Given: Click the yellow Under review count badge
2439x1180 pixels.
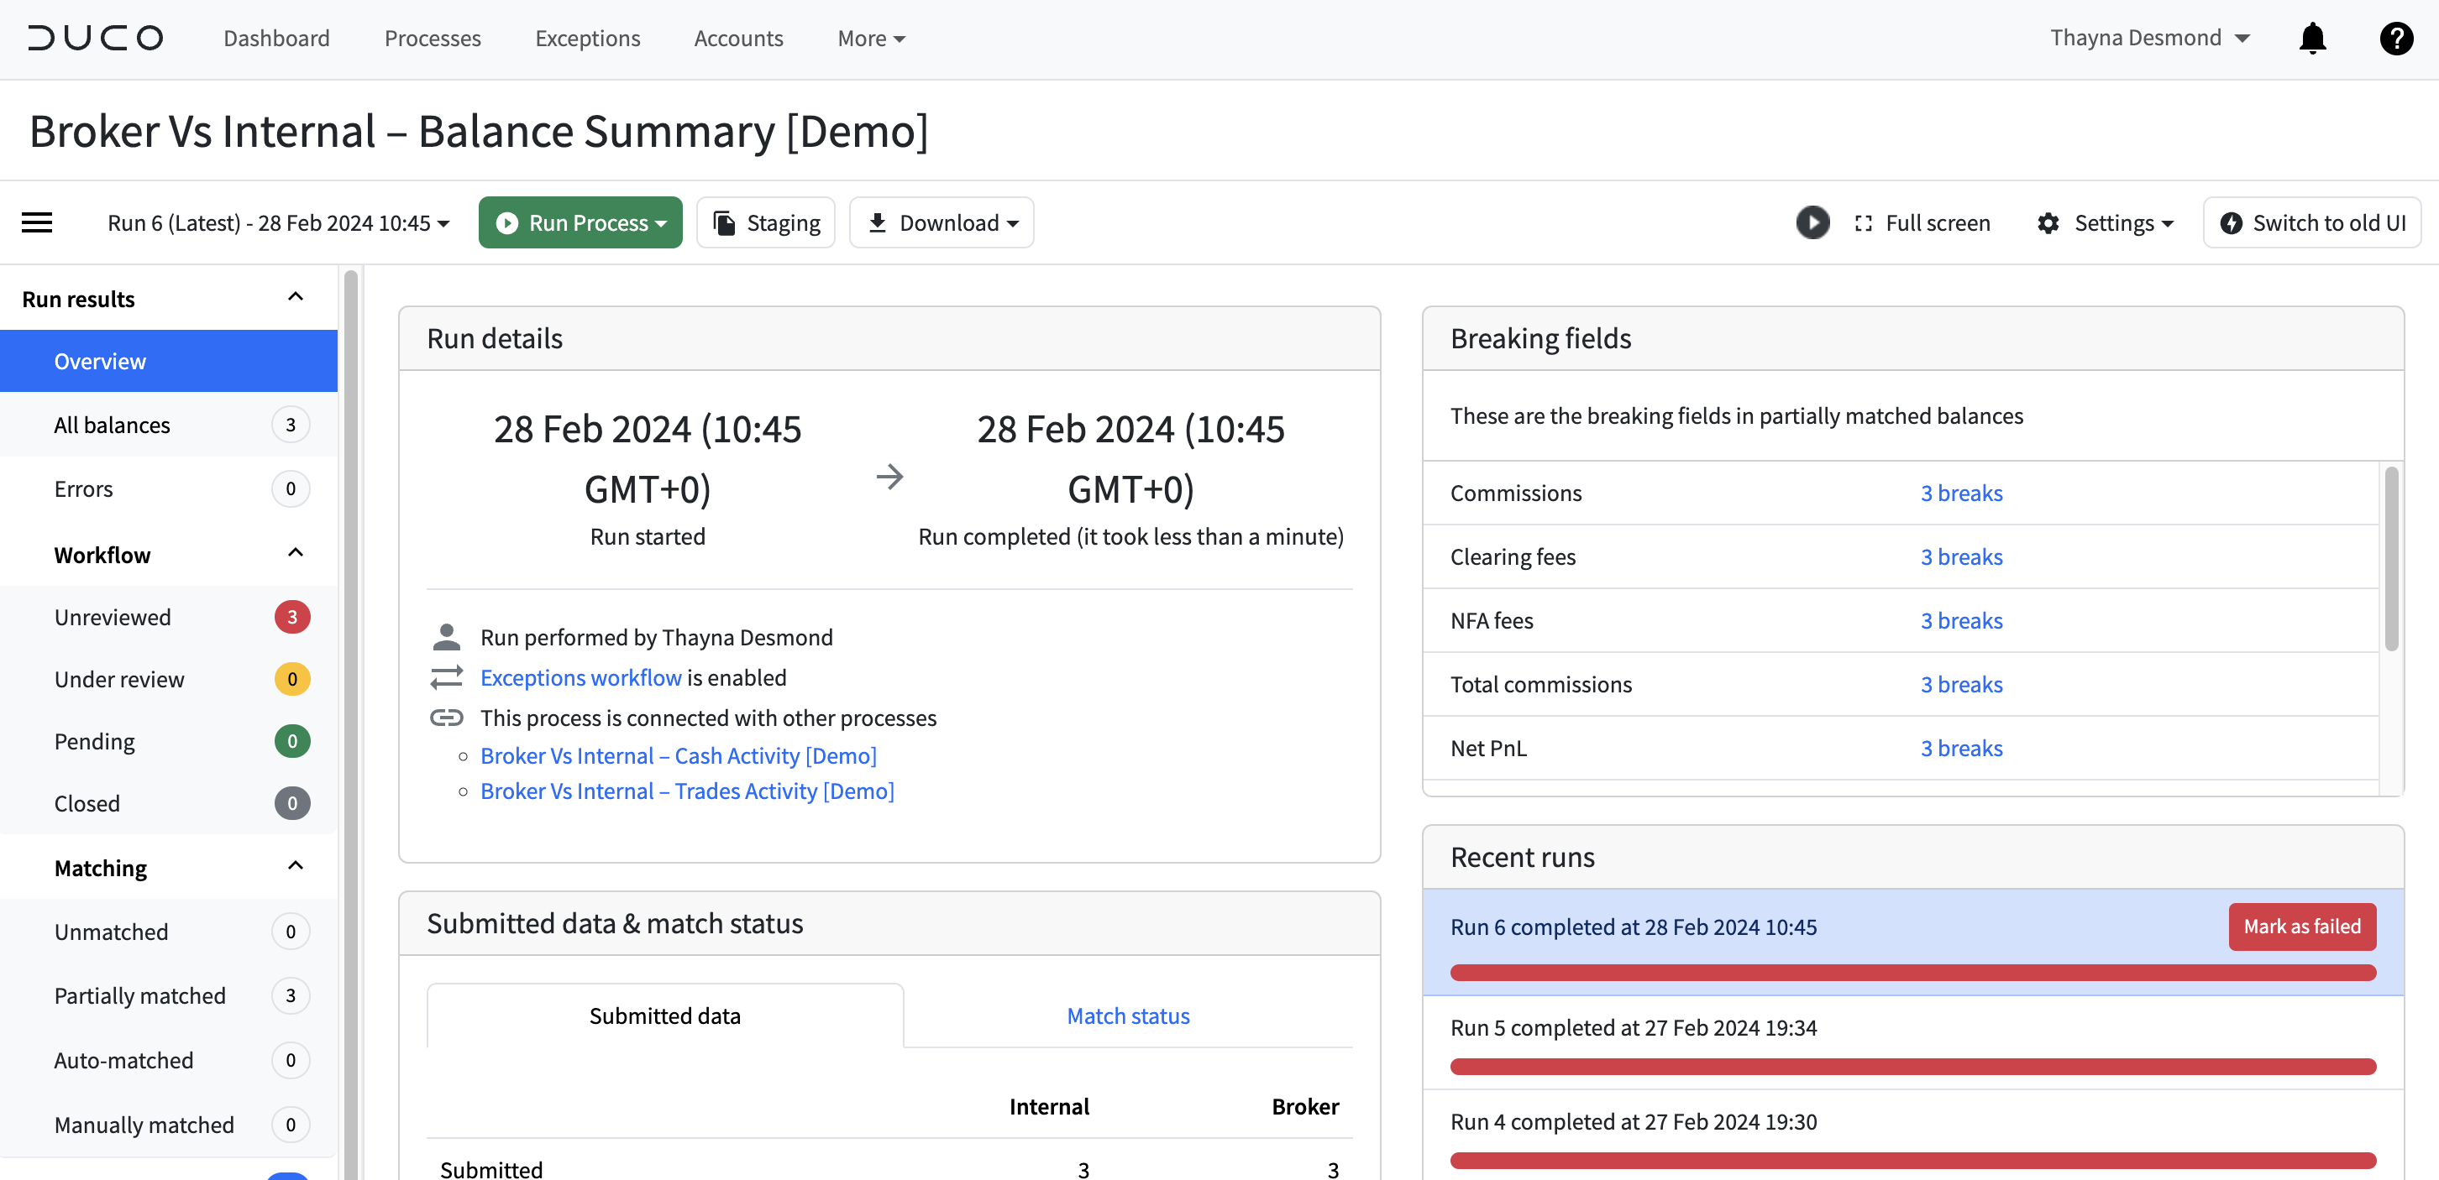Looking at the screenshot, I should (291, 680).
